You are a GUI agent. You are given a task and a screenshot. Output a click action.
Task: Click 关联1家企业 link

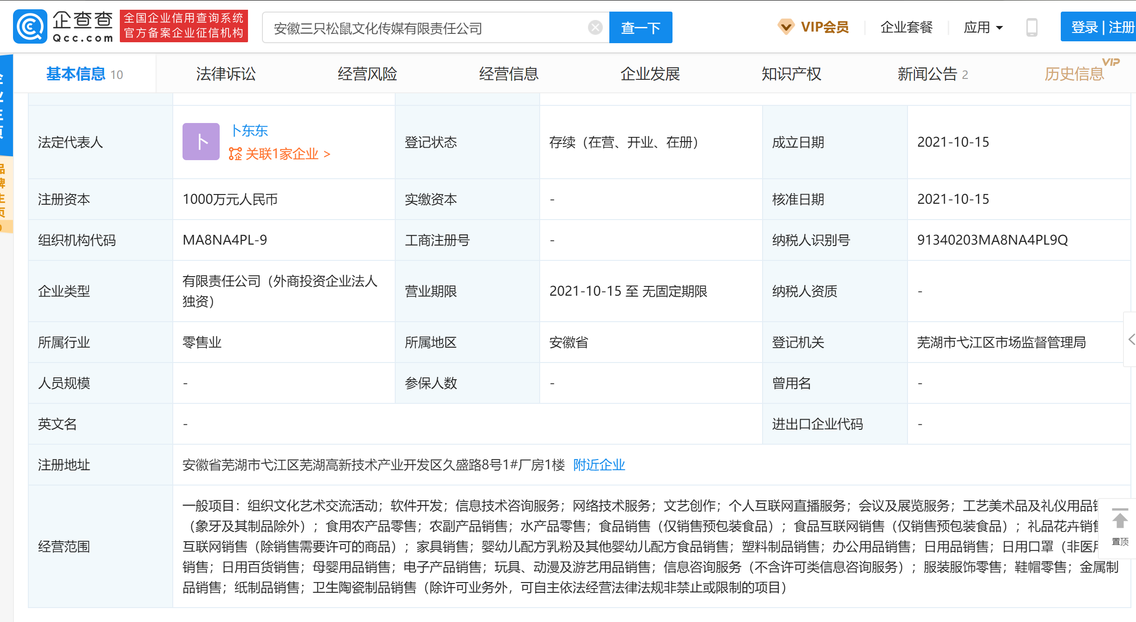[x=287, y=154]
